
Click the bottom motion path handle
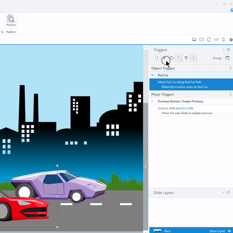(57, 227)
